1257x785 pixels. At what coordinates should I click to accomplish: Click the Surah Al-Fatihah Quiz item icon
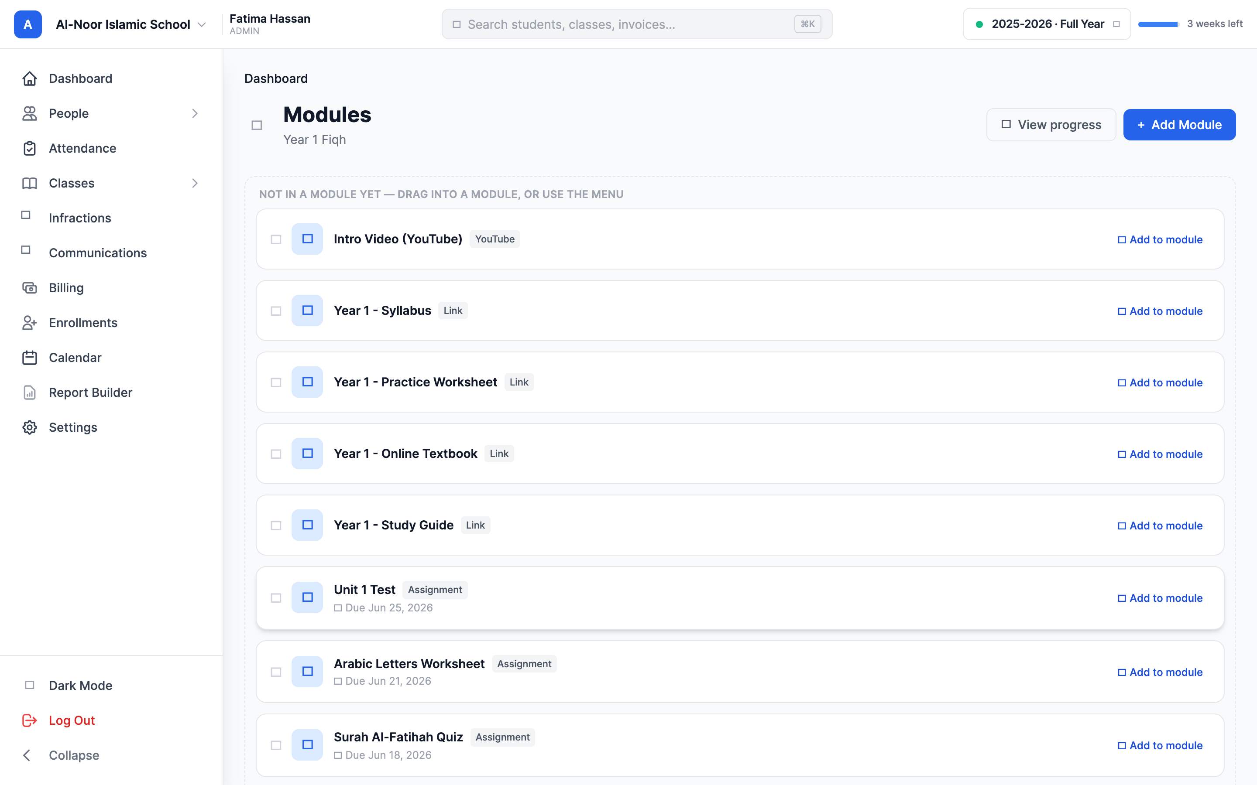(x=307, y=745)
